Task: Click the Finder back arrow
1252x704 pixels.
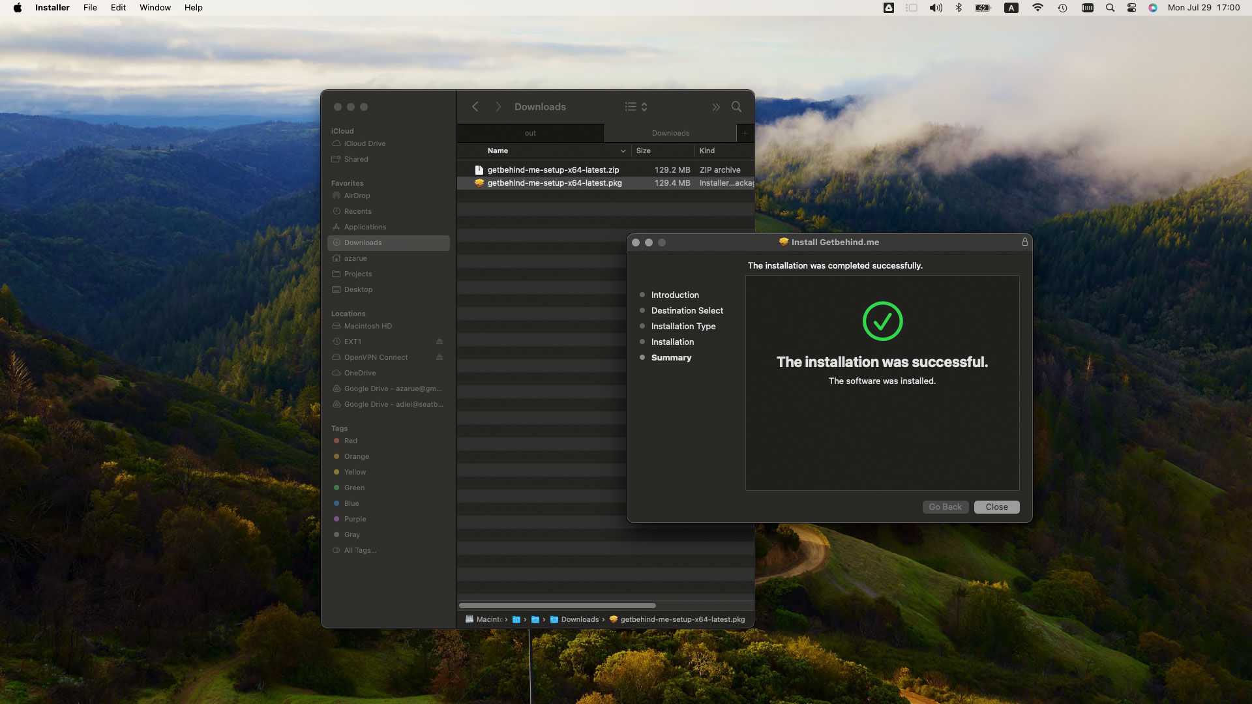Action: [x=475, y=107]
